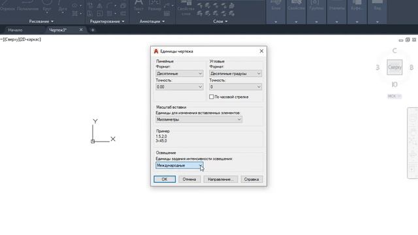Expand the Редактирование panel flyout
This screenshot has height=235, width=418.
[x=107, y=22]
